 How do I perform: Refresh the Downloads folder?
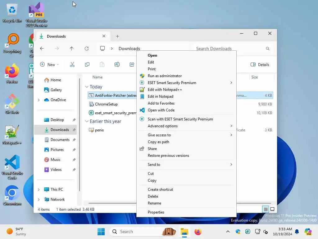pos(87,49)
